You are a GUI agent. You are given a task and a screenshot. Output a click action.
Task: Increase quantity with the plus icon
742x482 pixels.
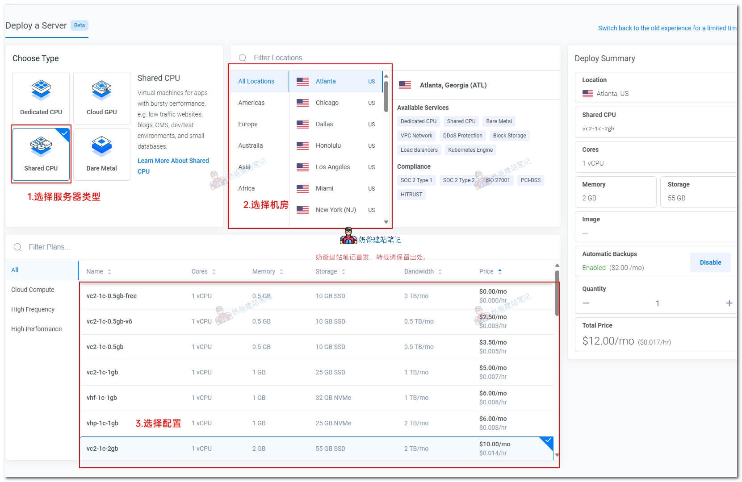729,303
